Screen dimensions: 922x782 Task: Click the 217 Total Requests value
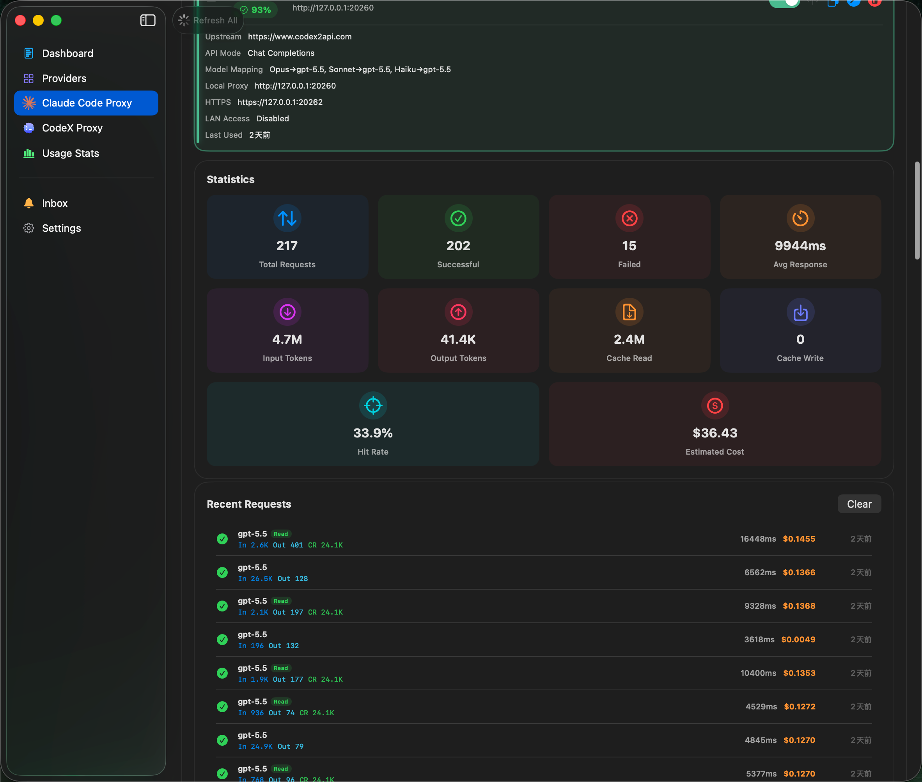point(287,245)
